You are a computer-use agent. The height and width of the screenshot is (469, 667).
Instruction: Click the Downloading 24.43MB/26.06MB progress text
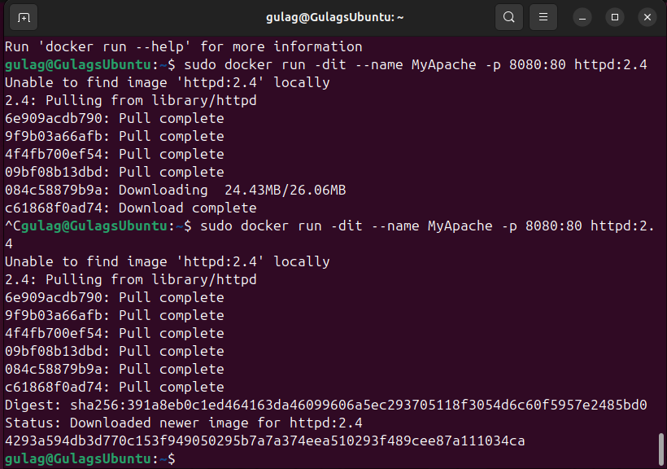click(x=232, y=190)
